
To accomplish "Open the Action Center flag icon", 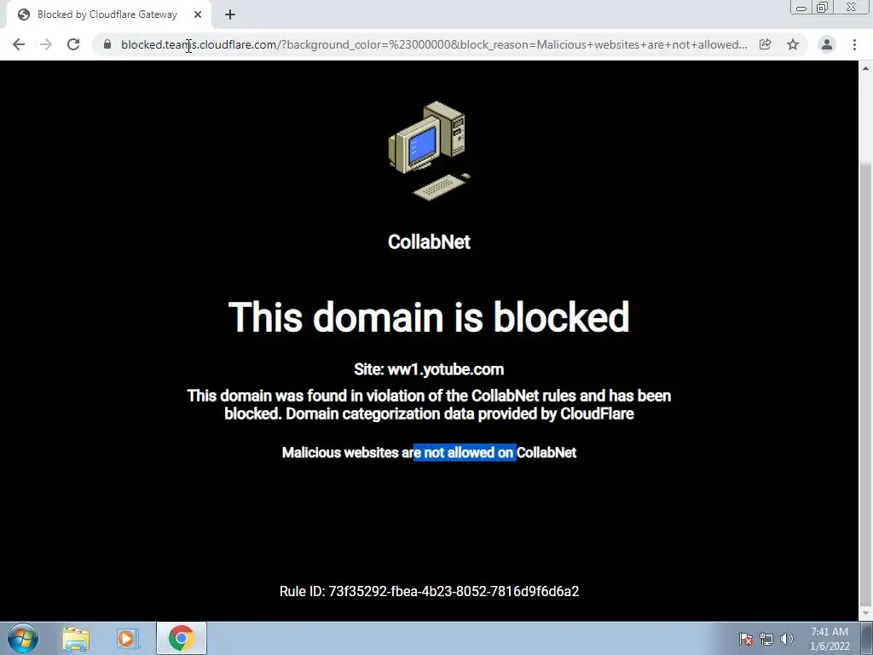I will tap(746, 639).
